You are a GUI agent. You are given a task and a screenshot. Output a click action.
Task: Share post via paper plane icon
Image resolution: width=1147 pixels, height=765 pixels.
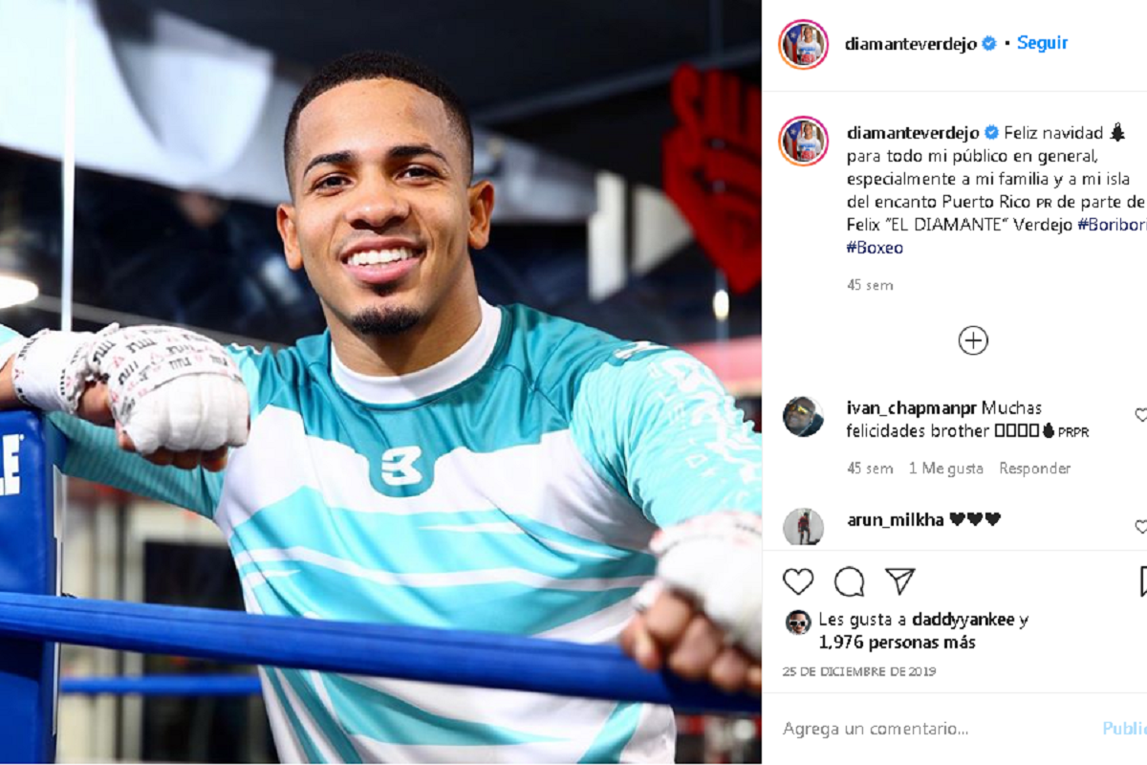(x=899, y=581)
